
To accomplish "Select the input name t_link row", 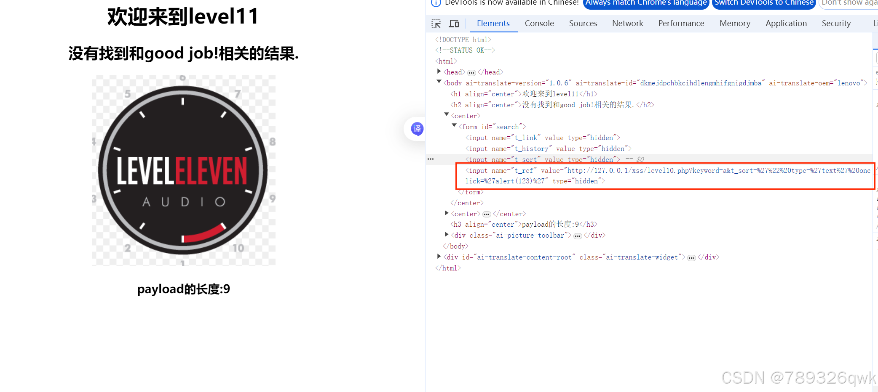I will coord(543,138).
